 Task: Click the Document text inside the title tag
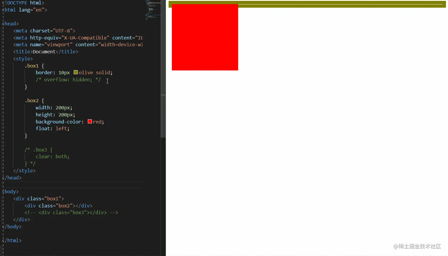[44, 51]
